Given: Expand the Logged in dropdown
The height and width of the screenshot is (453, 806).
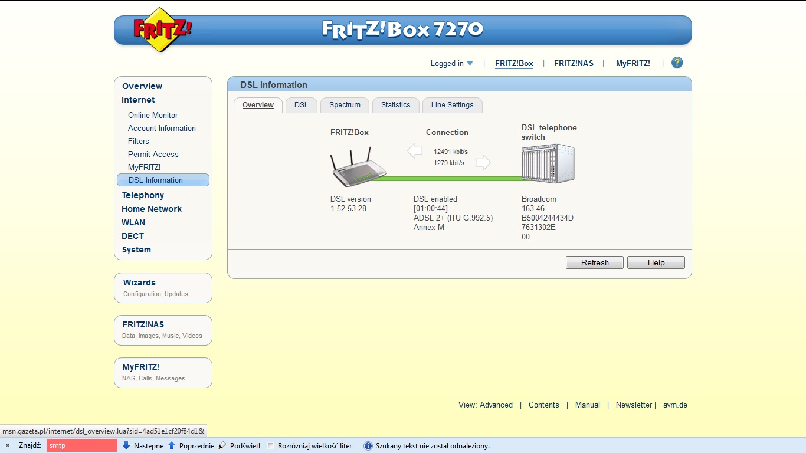Looking at the screenshot, I should click(452, 64).
